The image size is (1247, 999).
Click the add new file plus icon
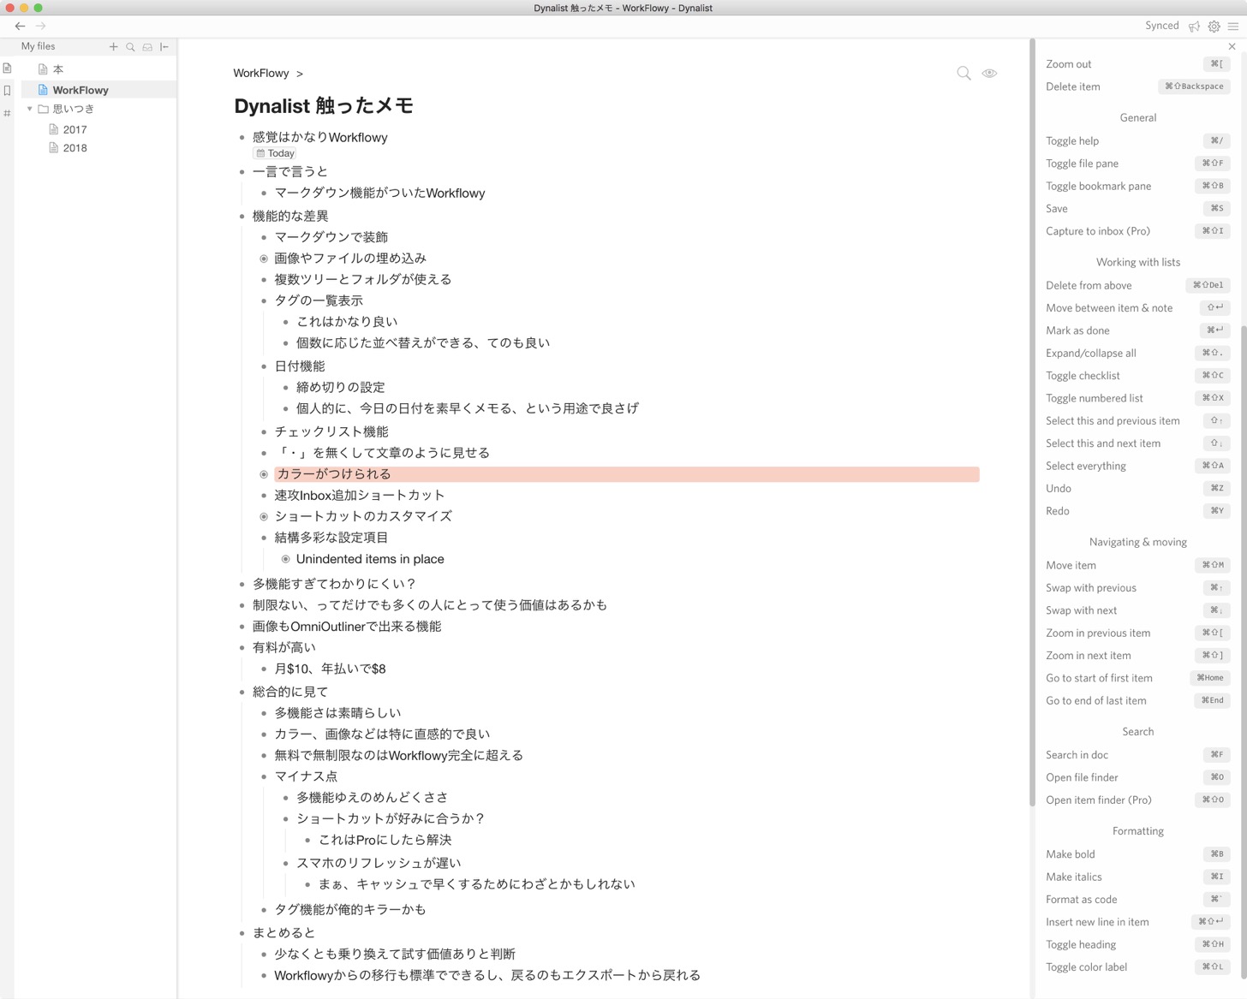coord(113,47)
